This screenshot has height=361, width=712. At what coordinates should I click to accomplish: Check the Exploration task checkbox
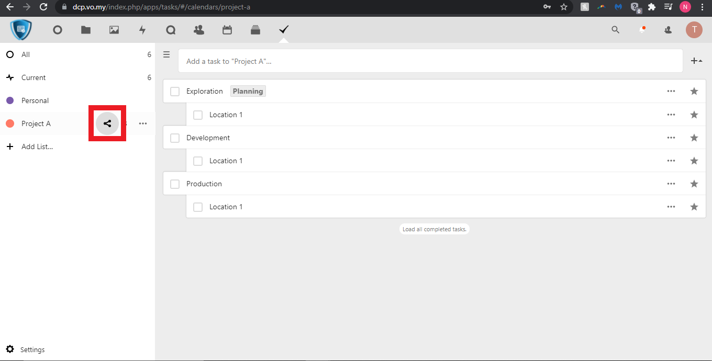(175, 92)
